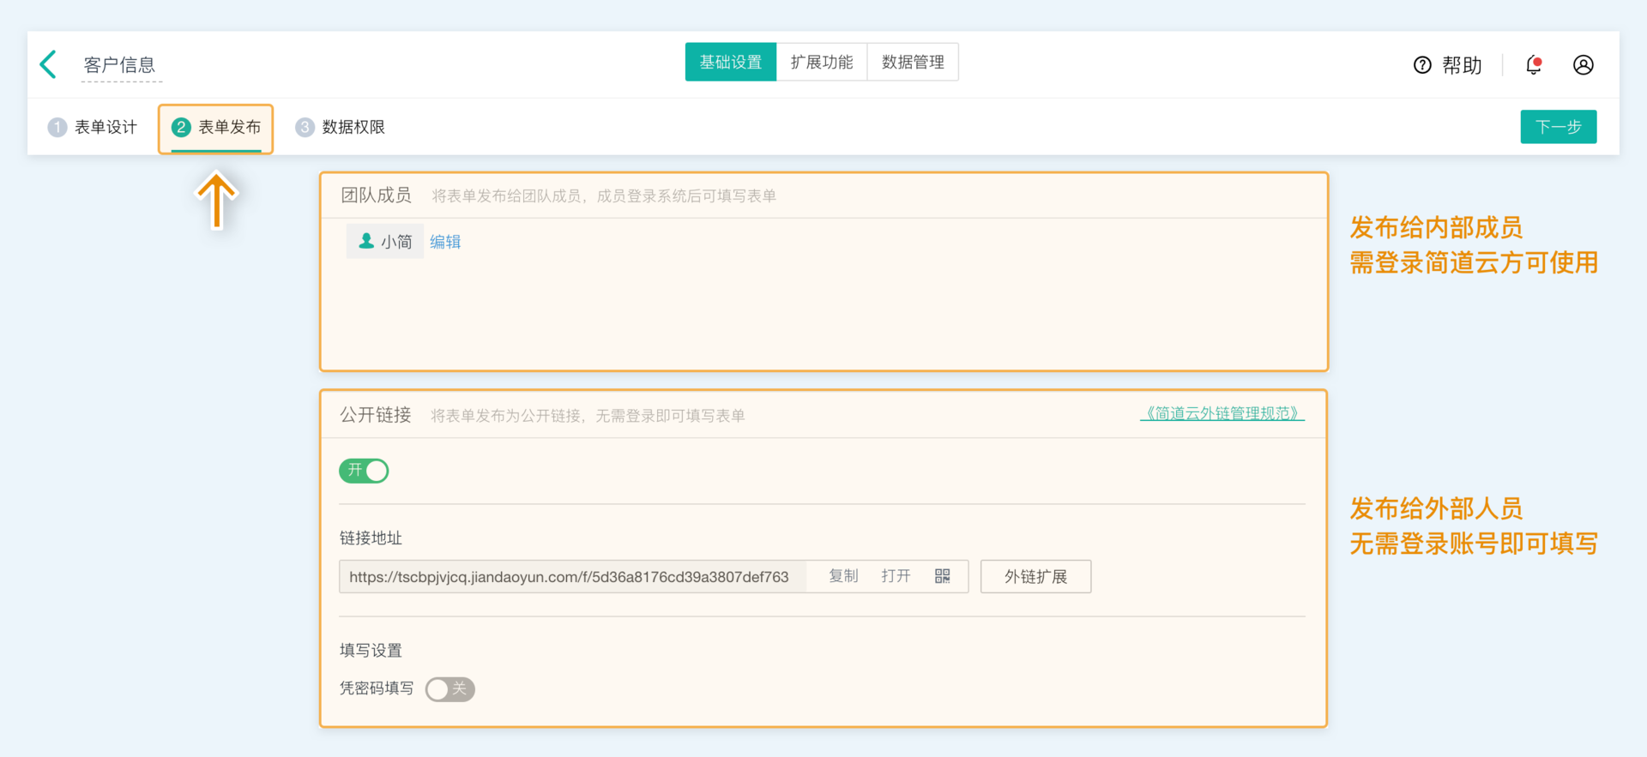1647x757 pixels.
Task: Turn off the 公开链接 switch
Action: (364, 471)
